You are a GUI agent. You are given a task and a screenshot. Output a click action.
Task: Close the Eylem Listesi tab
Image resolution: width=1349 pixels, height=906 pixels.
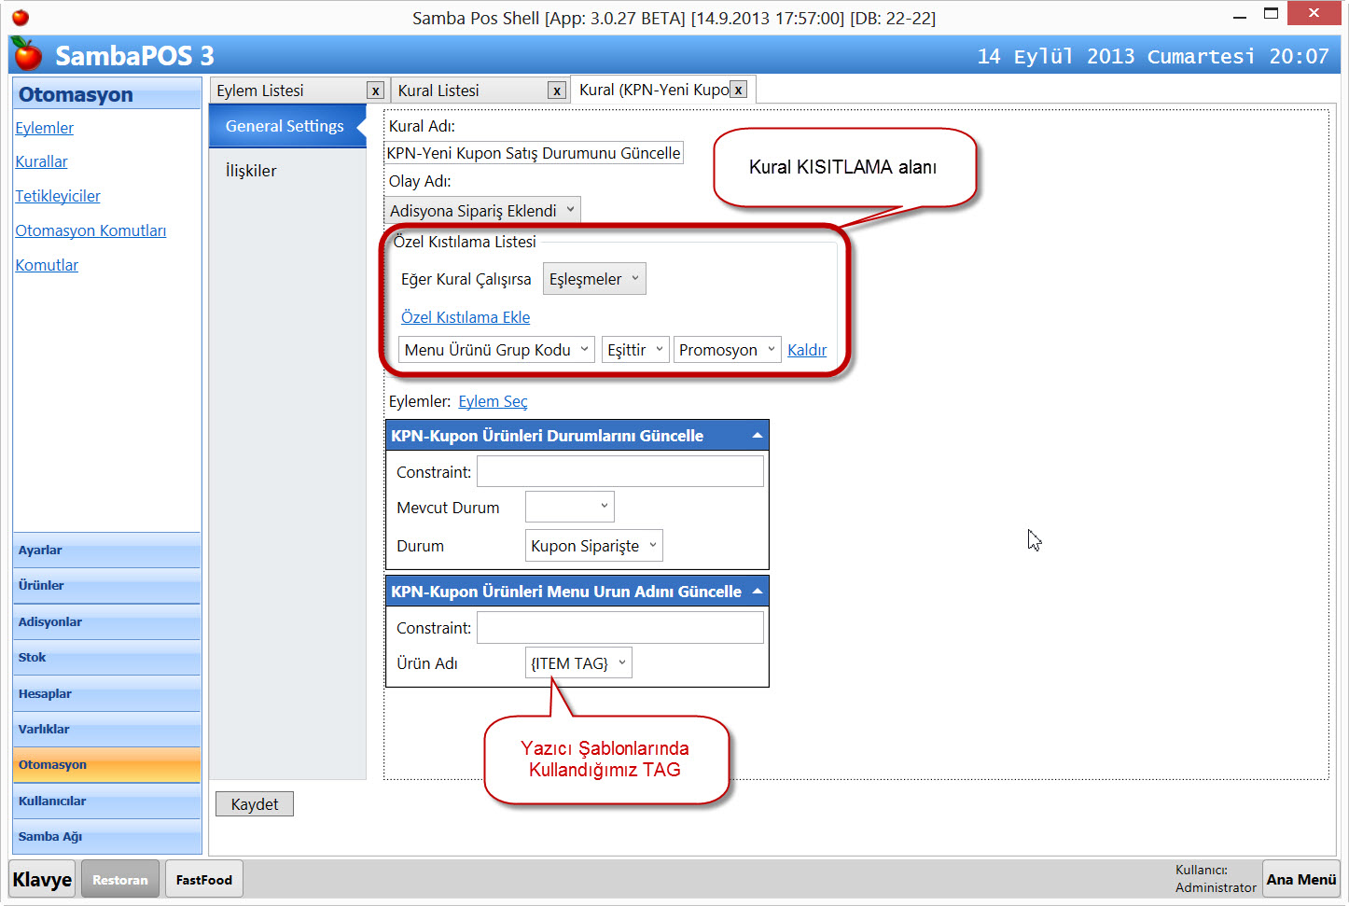[375, 91]
